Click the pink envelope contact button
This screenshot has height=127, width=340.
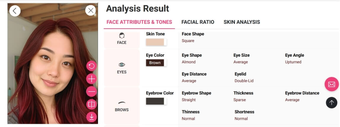tap(331, 84)
